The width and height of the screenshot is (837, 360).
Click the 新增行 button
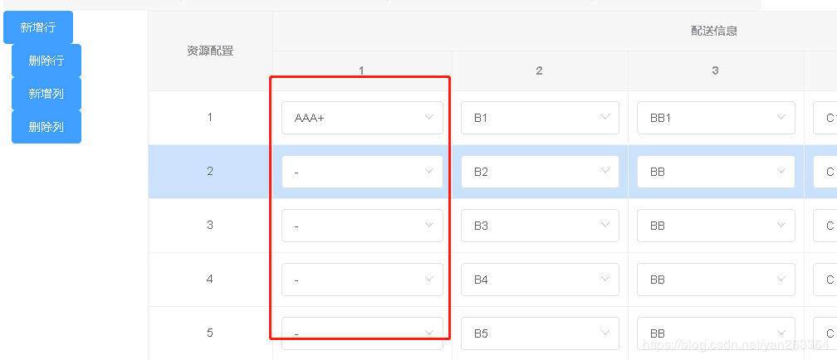(x=38, y=27)
